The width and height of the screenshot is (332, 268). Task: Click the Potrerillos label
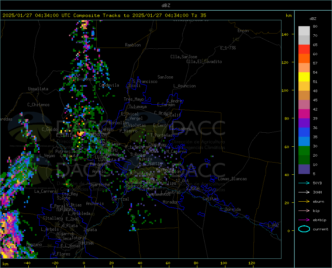point(68,152)
